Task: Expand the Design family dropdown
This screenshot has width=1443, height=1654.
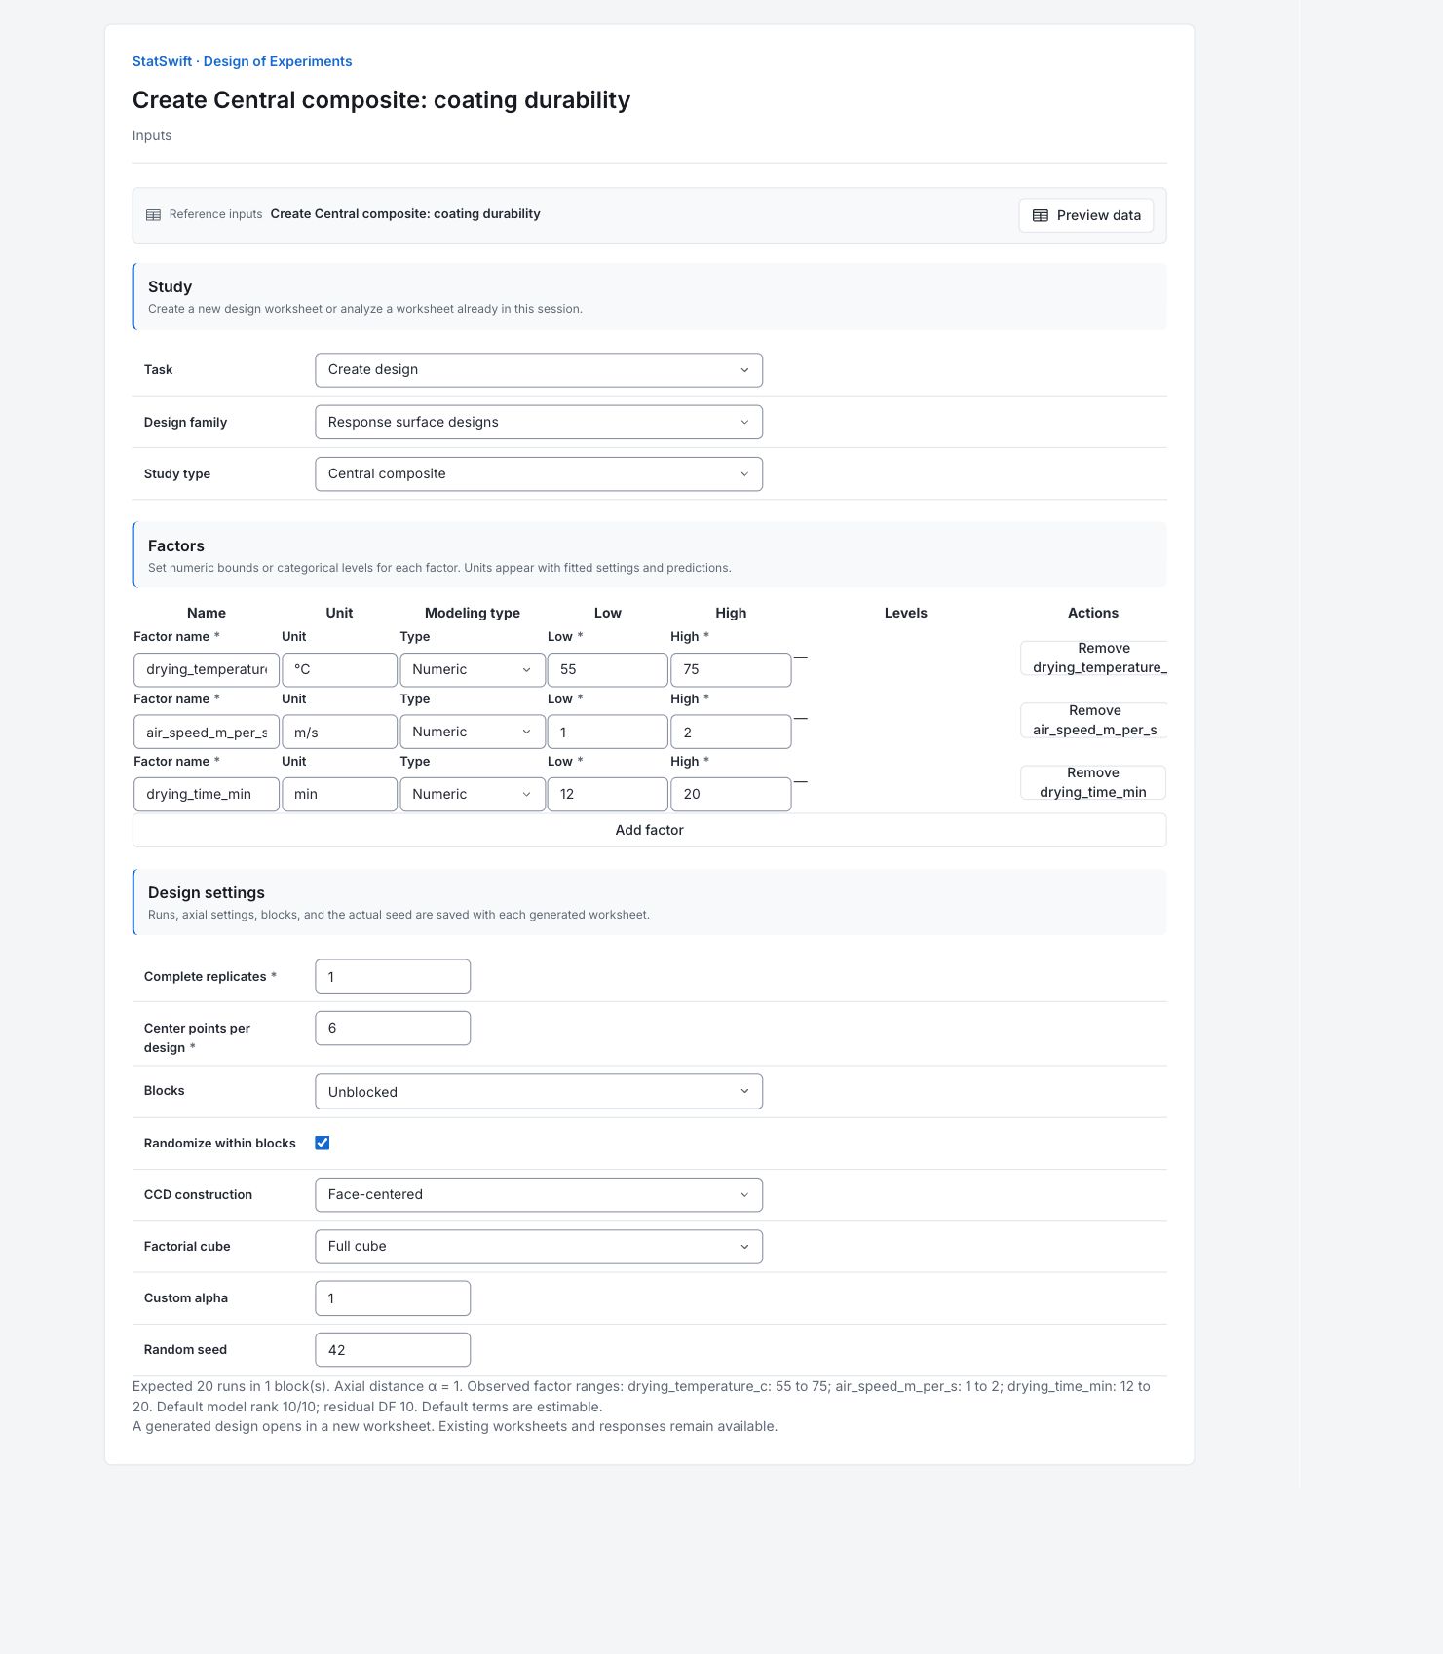Action: tap(539, 422)
